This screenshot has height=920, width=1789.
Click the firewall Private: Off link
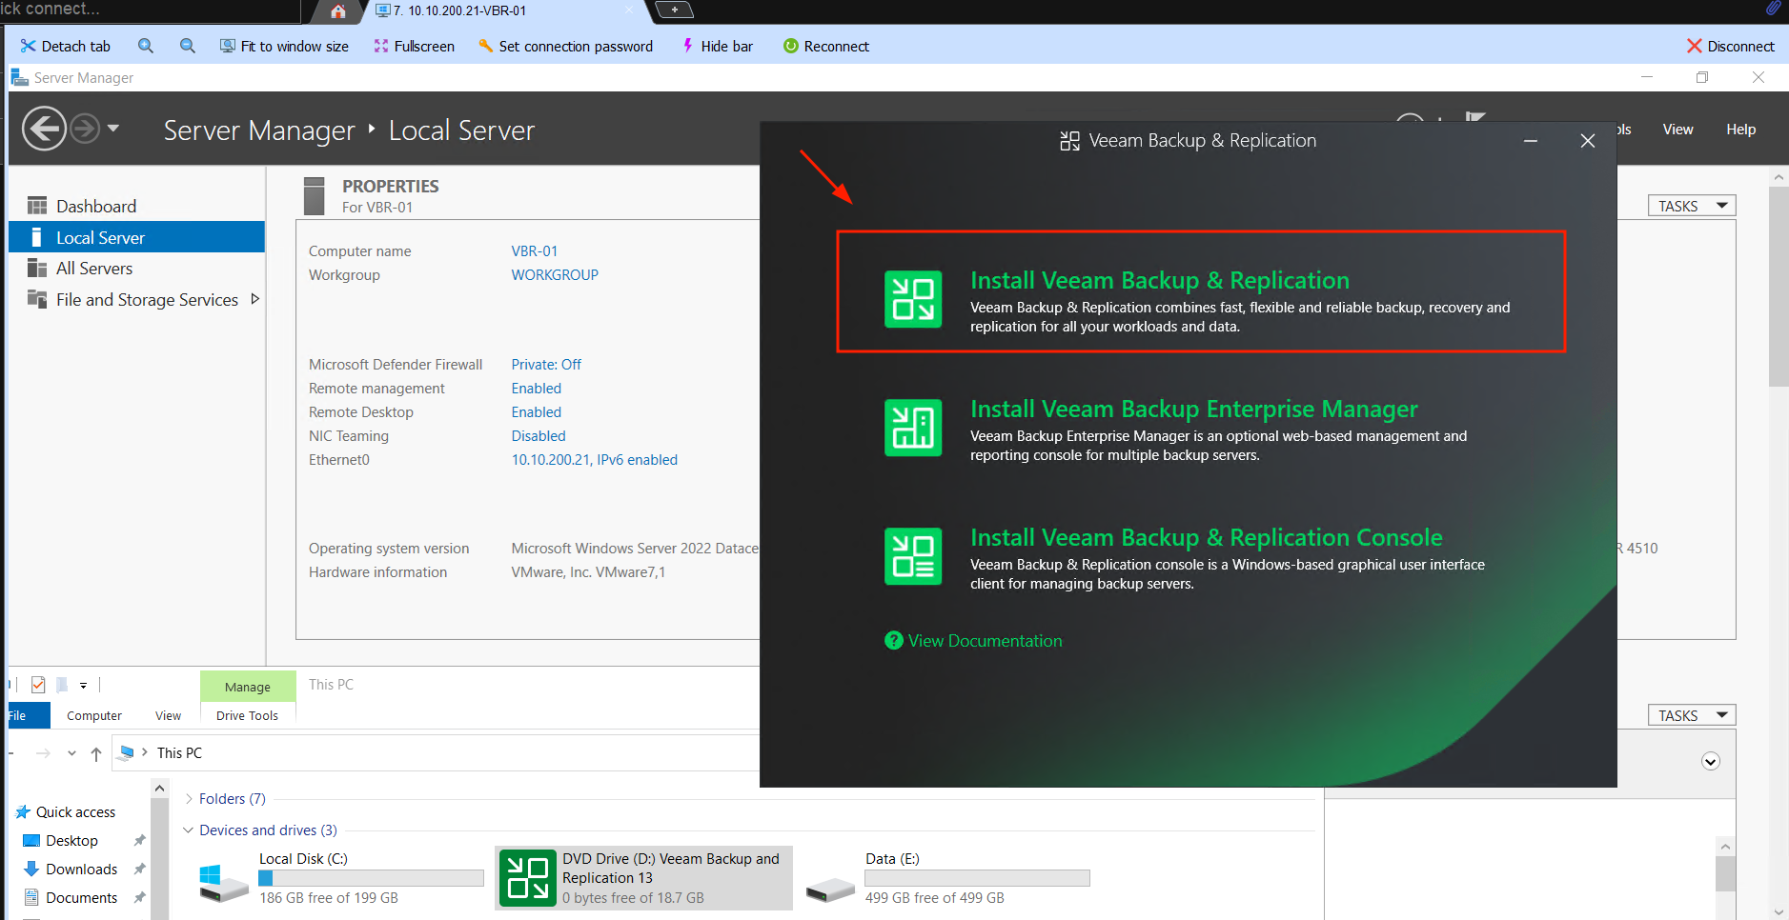tap(546, 365)
